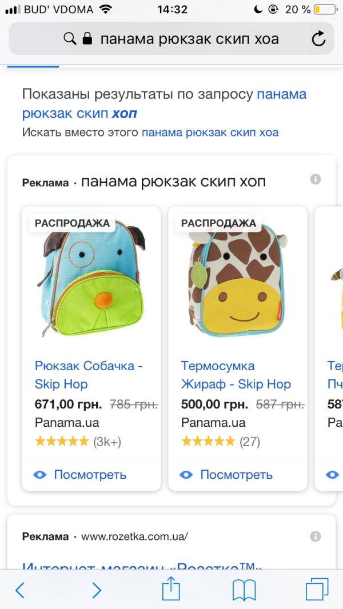Tap info icon beside Rozetka ad

click(315, 536)
